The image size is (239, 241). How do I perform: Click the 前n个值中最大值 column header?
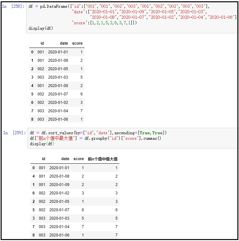(x=103, y=159)
